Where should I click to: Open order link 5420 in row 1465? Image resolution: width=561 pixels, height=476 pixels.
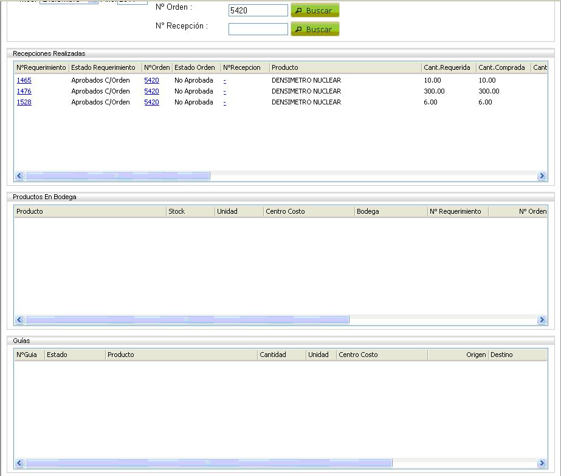tap(151, 80)
